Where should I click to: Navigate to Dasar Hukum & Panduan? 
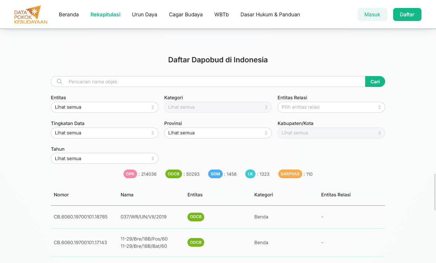pyautogui.click(x=270, y=15)
